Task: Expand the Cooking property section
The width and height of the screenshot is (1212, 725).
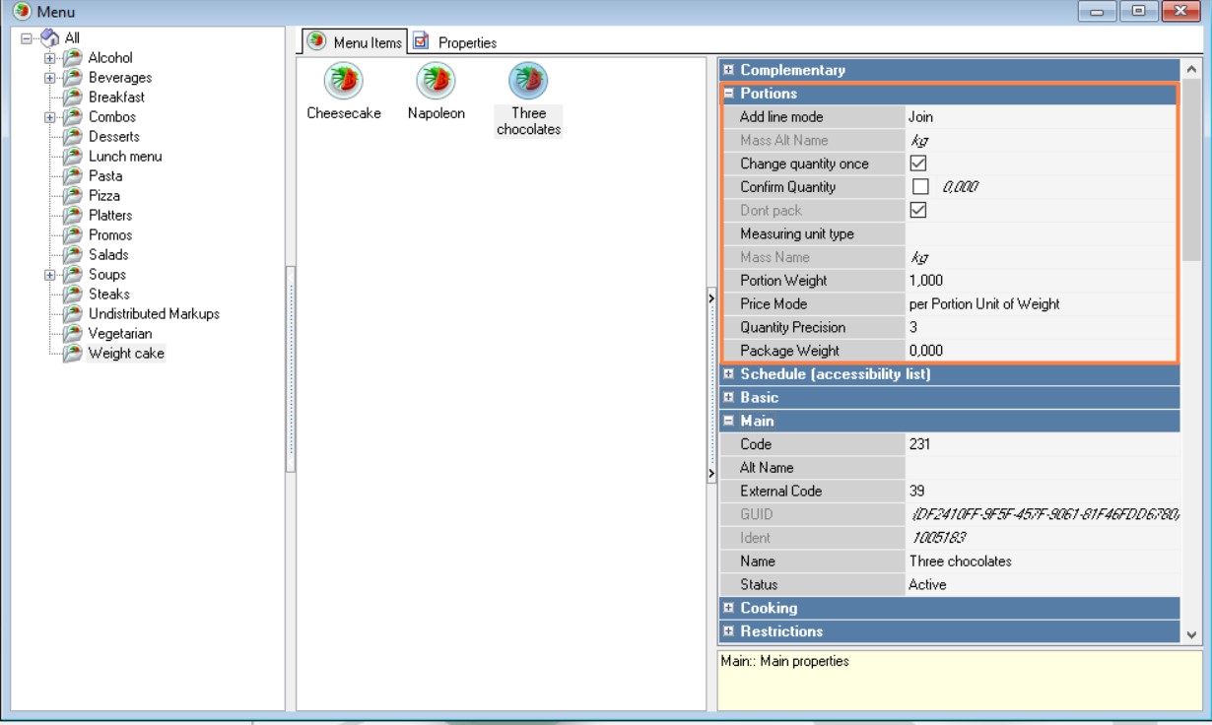Action: tap(729, 609)
